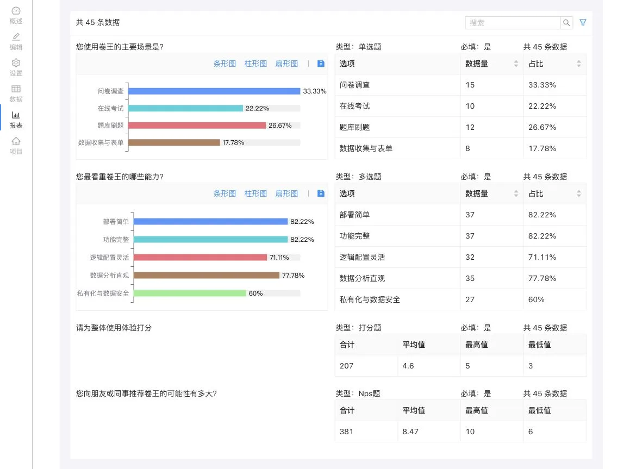Select the 数据分析直观 table row label

362,278
